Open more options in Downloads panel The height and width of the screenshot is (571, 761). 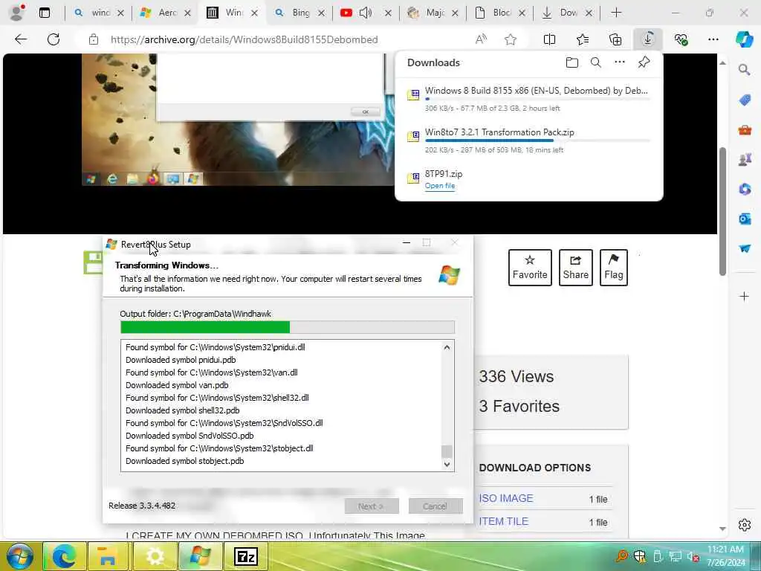pyautogui.click(x=620, y=62)
